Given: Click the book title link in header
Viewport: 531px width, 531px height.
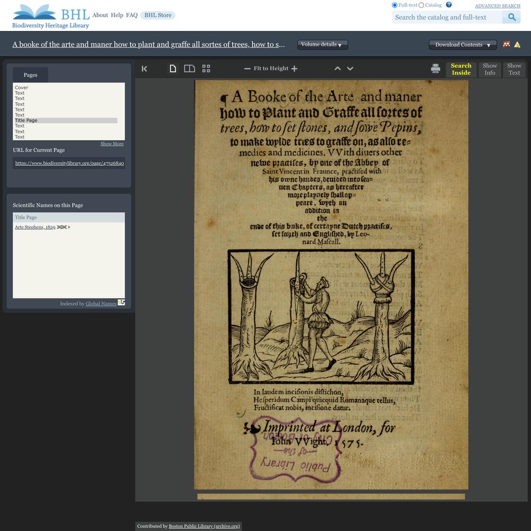Looking at the screenshot, I should pos(148,45).
